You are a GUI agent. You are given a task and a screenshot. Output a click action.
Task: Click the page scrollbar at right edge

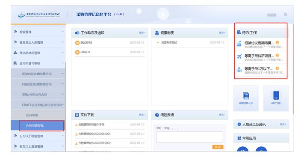293,68
